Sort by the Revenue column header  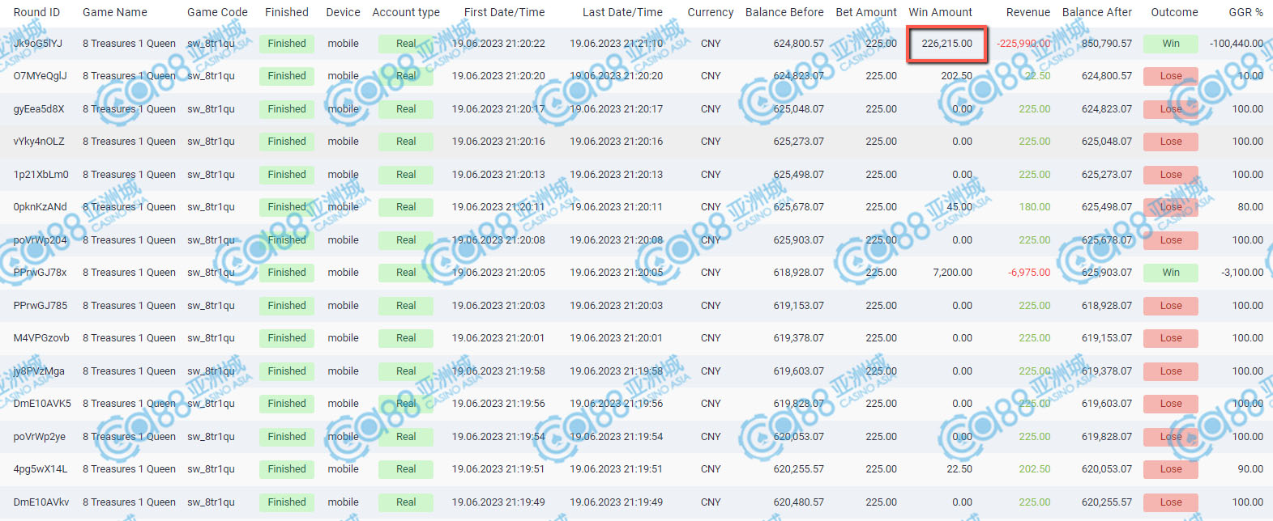[x=1028, y=12]
